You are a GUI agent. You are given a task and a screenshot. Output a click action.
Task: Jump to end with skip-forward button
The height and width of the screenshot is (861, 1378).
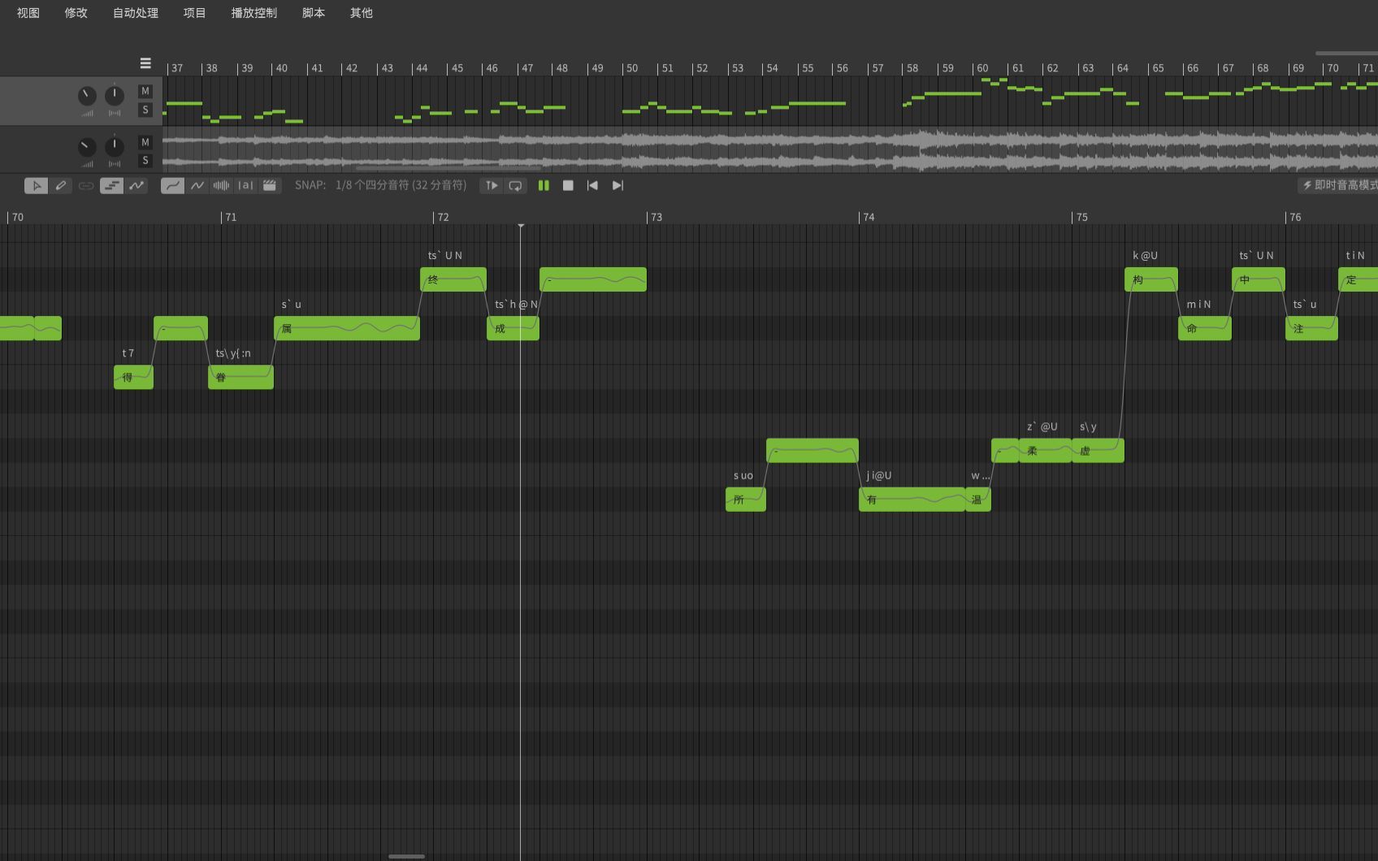(617, 186)
